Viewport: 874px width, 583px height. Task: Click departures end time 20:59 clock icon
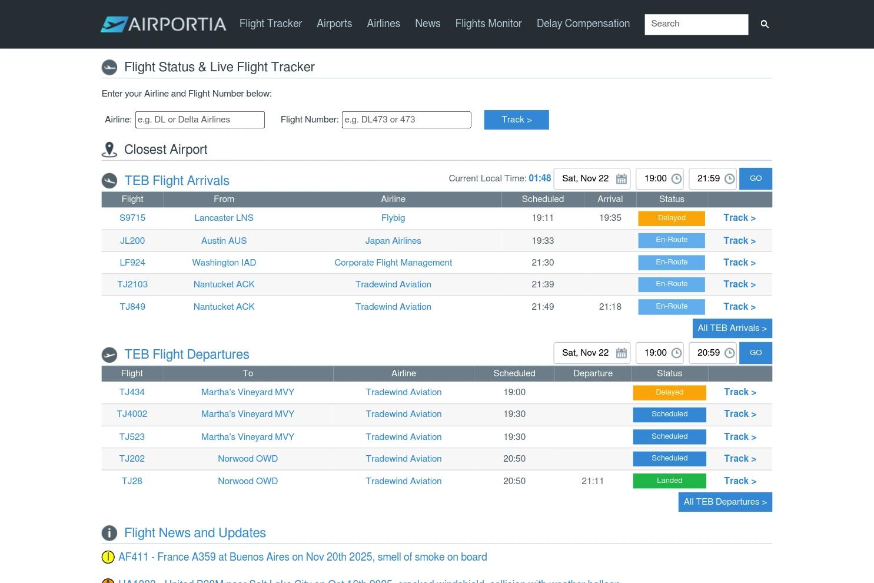point(729,353)
